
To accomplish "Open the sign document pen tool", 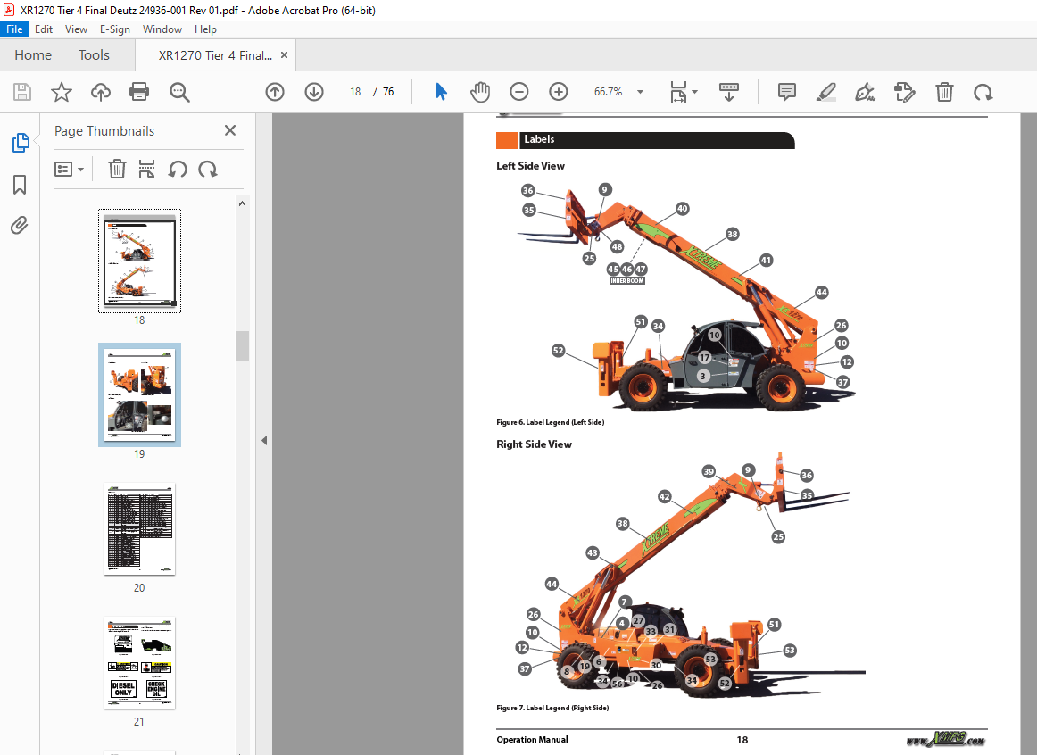I will coord(865,92).
